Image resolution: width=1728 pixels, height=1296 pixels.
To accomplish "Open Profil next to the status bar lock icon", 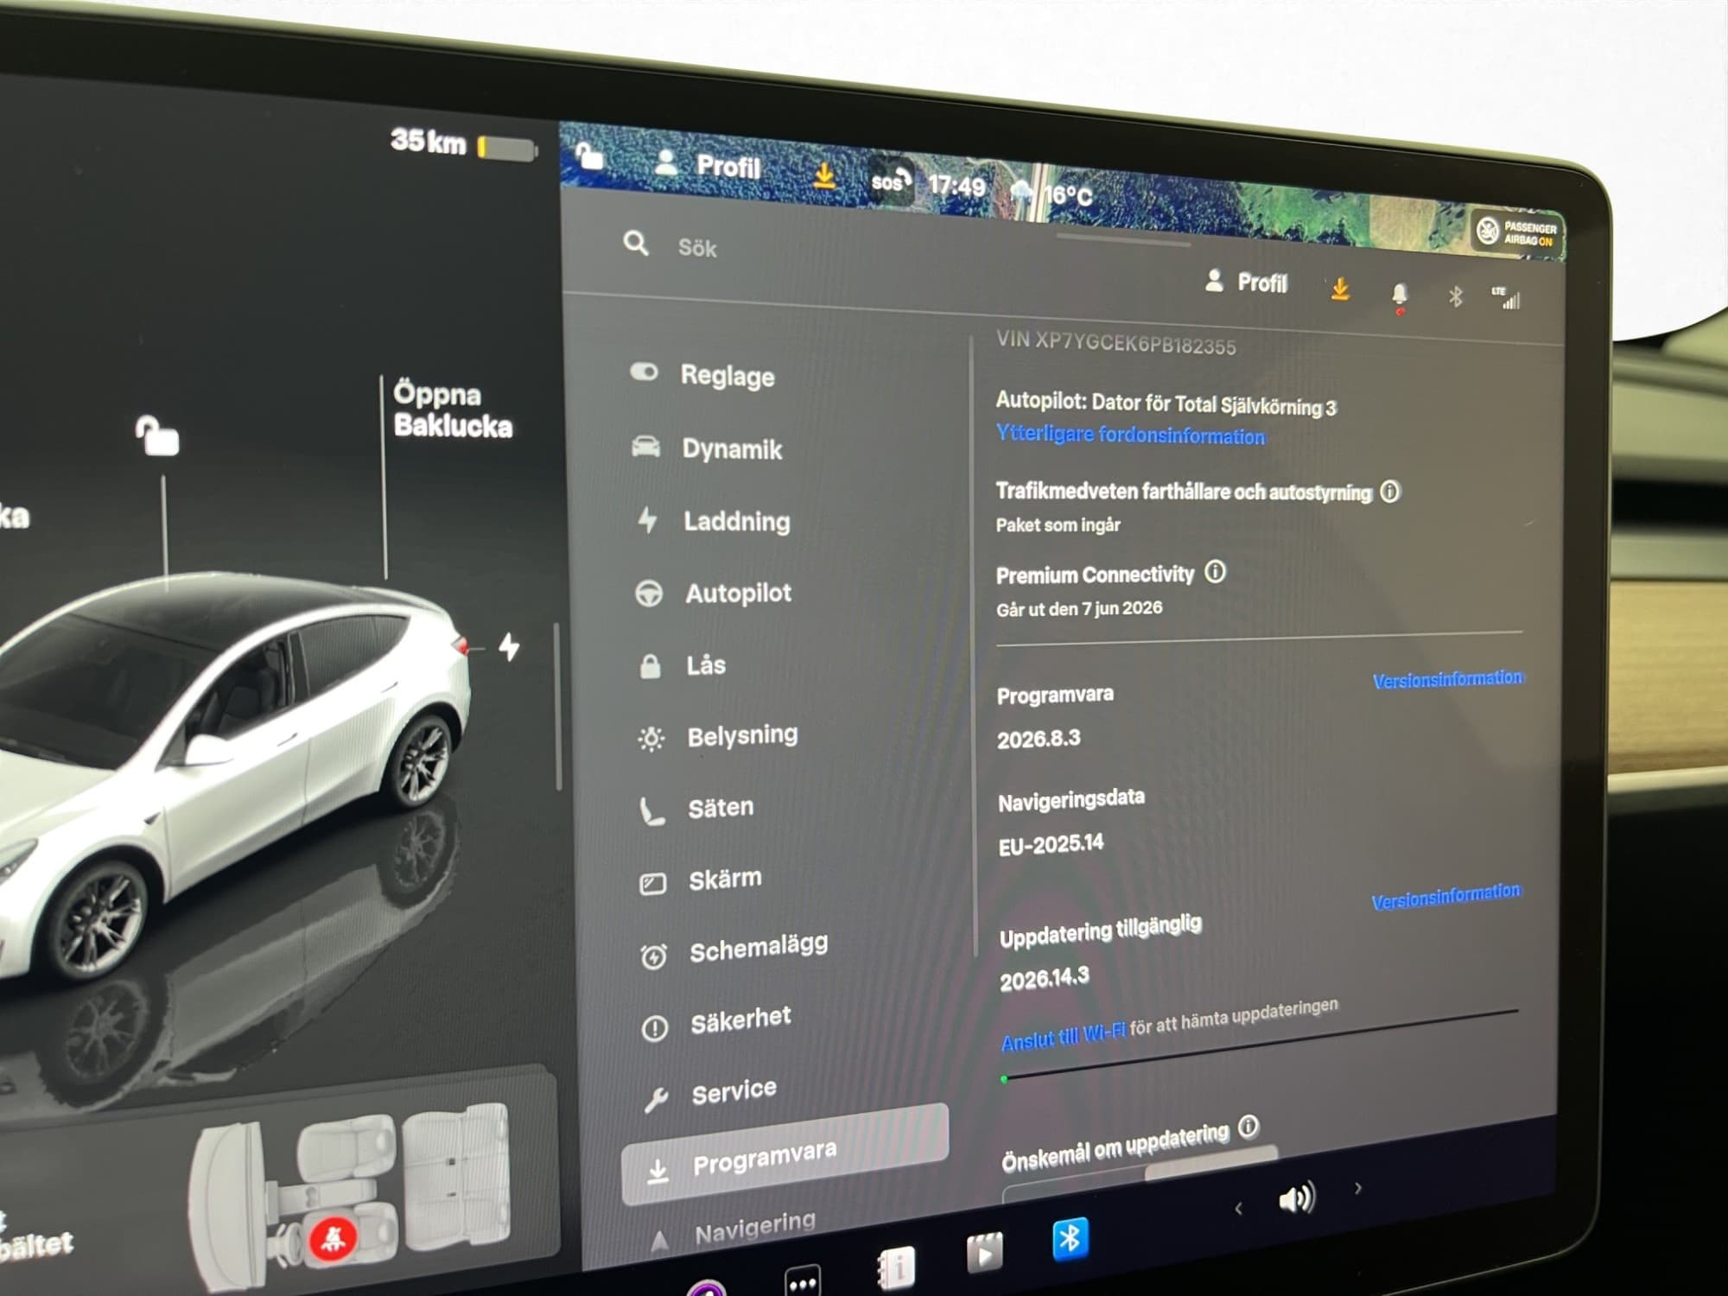I will 708,164.
